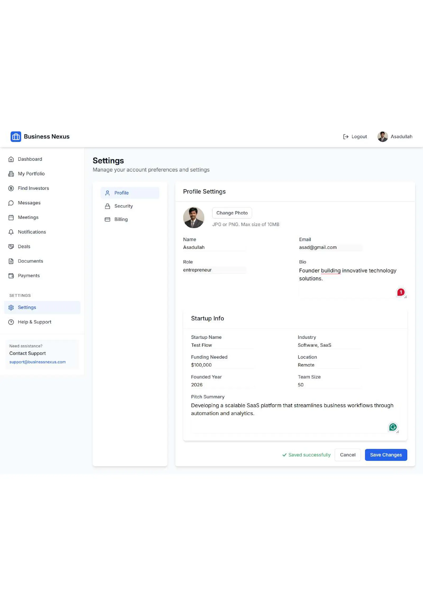Click the Security lock icon
The width and height of the screenshot is (423, 600).
(x=108, y=206)
